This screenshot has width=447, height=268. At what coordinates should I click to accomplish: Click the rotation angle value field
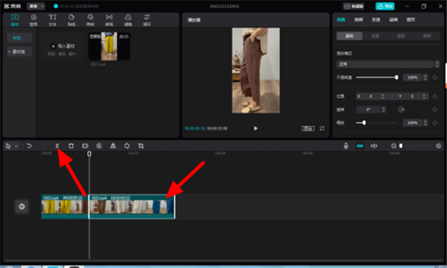click(368, 109)
